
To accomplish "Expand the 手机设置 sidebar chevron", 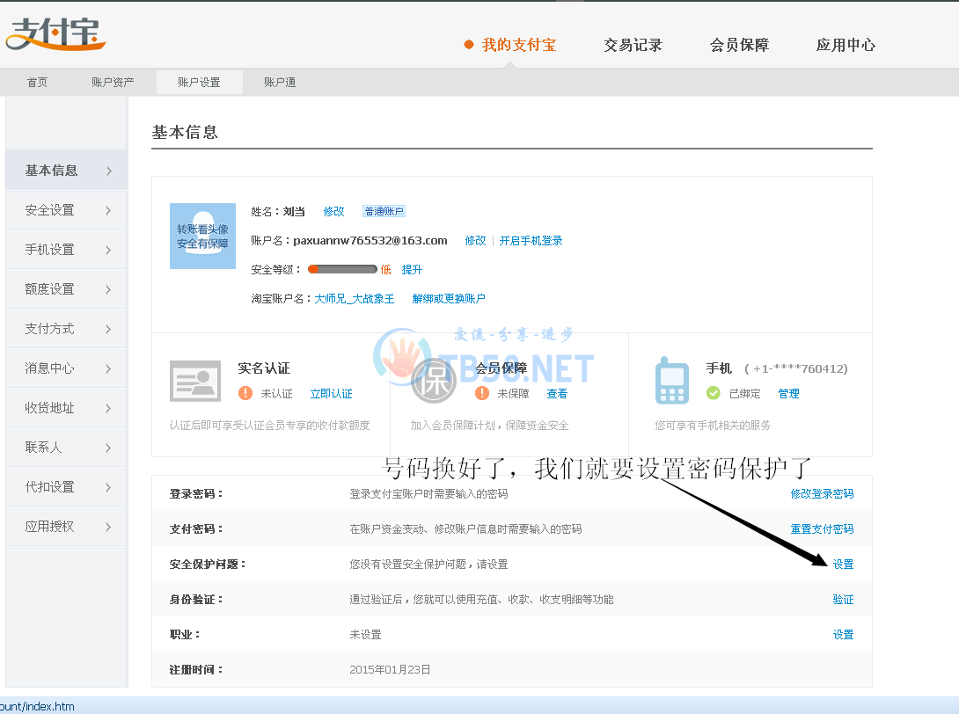I will [109, 250].
